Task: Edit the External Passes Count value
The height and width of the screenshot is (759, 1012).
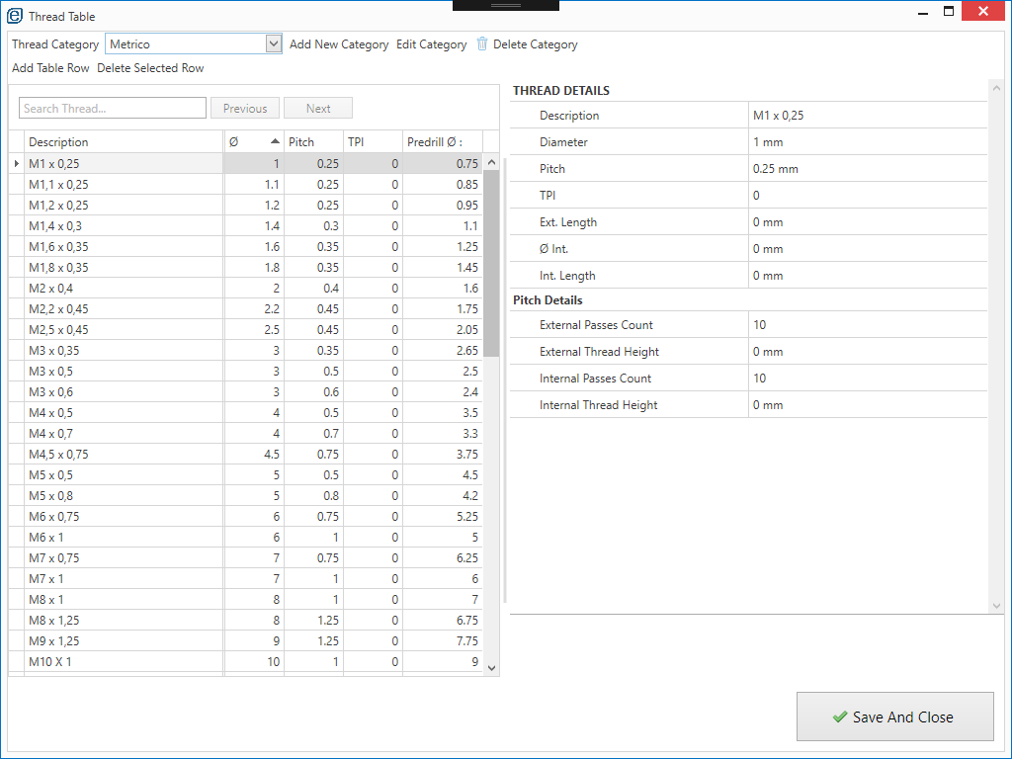Action: pos(868,325)
